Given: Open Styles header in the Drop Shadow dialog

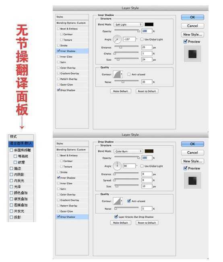Looking at the screenshot, I should 72,144.
